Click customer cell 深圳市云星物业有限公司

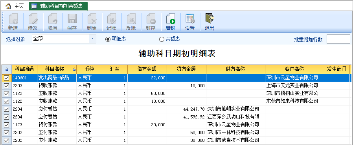tap(294, 78)
